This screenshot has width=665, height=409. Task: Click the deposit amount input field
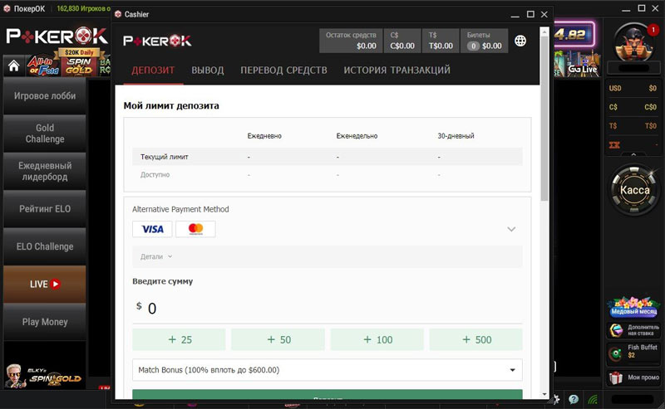[327, 309]
